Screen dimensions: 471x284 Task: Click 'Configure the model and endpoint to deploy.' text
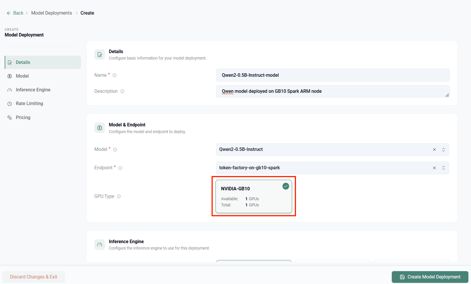[147, 132]
